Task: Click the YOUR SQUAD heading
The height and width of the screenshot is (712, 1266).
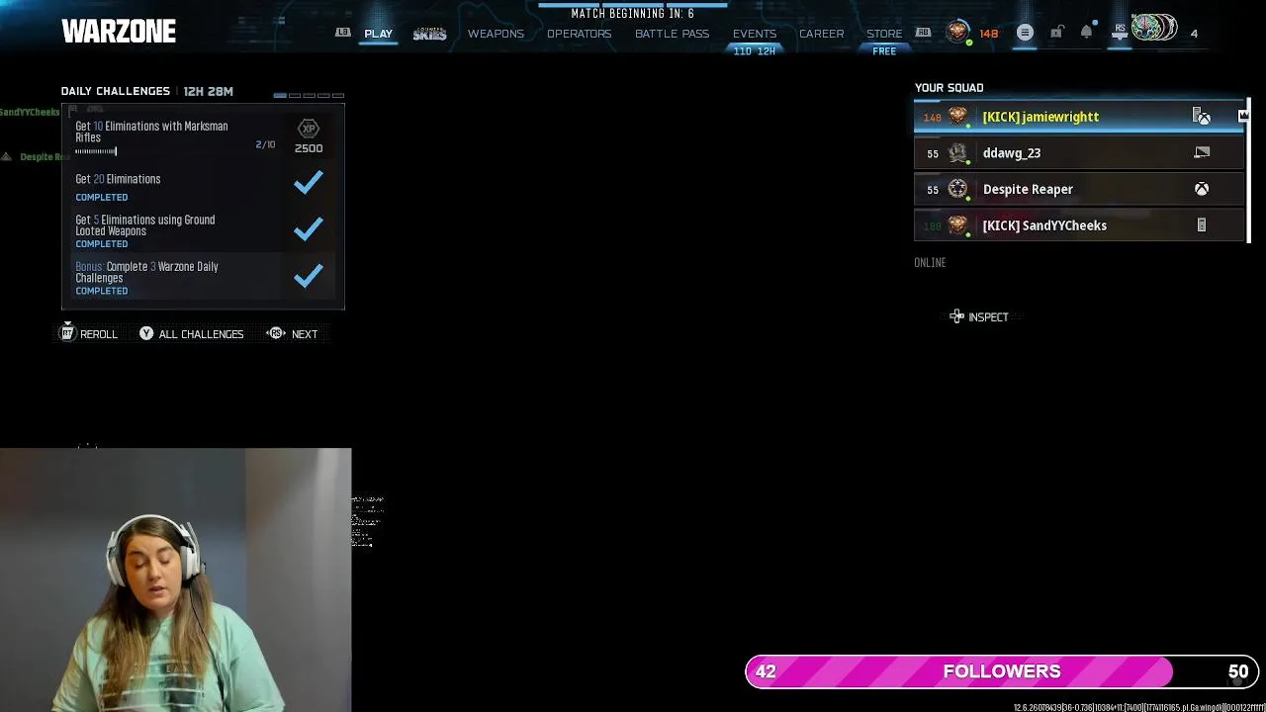Action: tap(949, 88)
